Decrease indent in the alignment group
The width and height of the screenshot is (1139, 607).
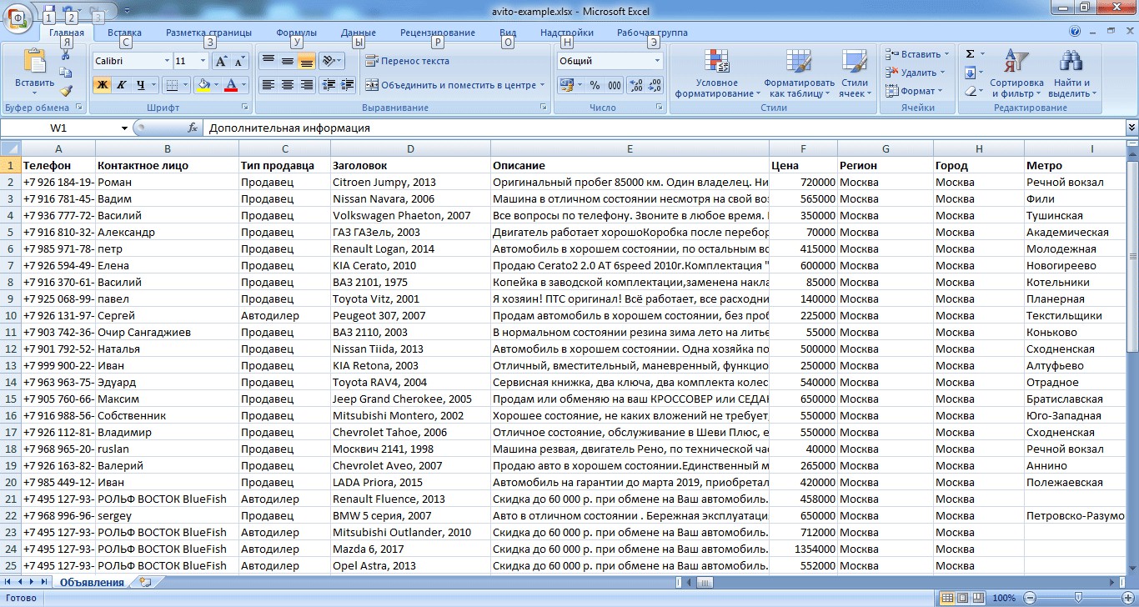(329, 85)
